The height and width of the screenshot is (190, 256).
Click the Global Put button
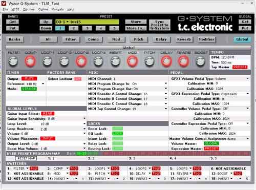point(245,28)
